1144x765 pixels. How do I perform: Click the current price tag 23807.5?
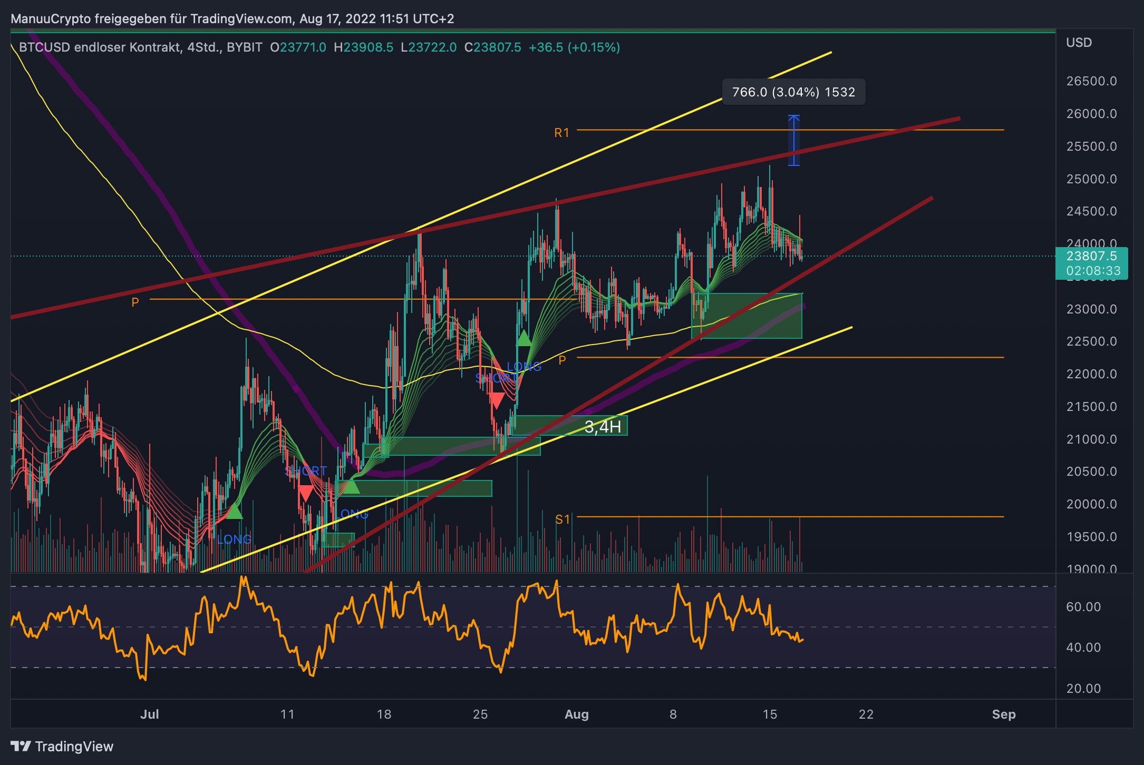coord(1091,263)
